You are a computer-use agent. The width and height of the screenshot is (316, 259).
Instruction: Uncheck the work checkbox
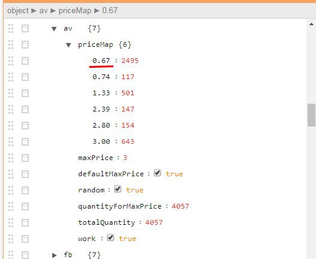[x=111, y=237]
